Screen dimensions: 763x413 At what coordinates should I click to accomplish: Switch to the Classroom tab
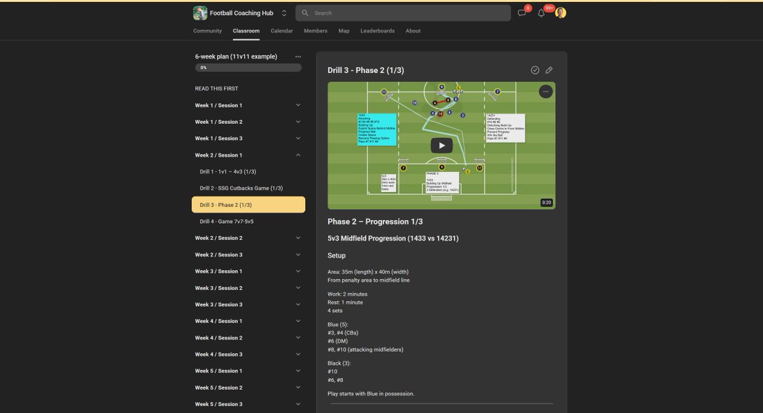coord(246,30)
